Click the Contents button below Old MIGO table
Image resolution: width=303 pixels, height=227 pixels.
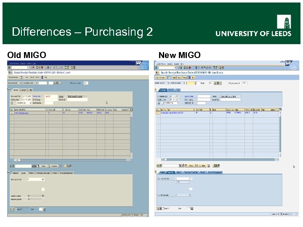click(53, 166)
